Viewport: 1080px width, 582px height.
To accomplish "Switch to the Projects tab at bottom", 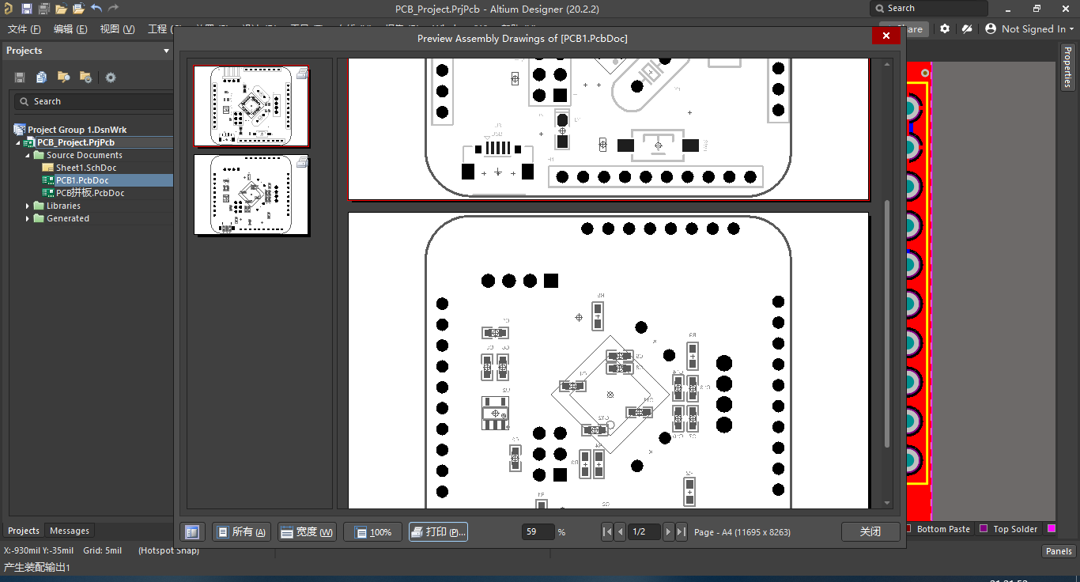I will tap(24, 531).
